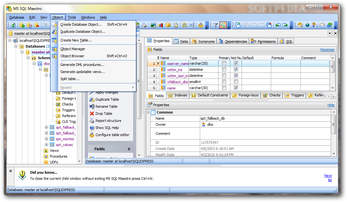Enable Not Null for xfallback_dbid row
The width and height of the screenshot is (347, 202).
236,82
